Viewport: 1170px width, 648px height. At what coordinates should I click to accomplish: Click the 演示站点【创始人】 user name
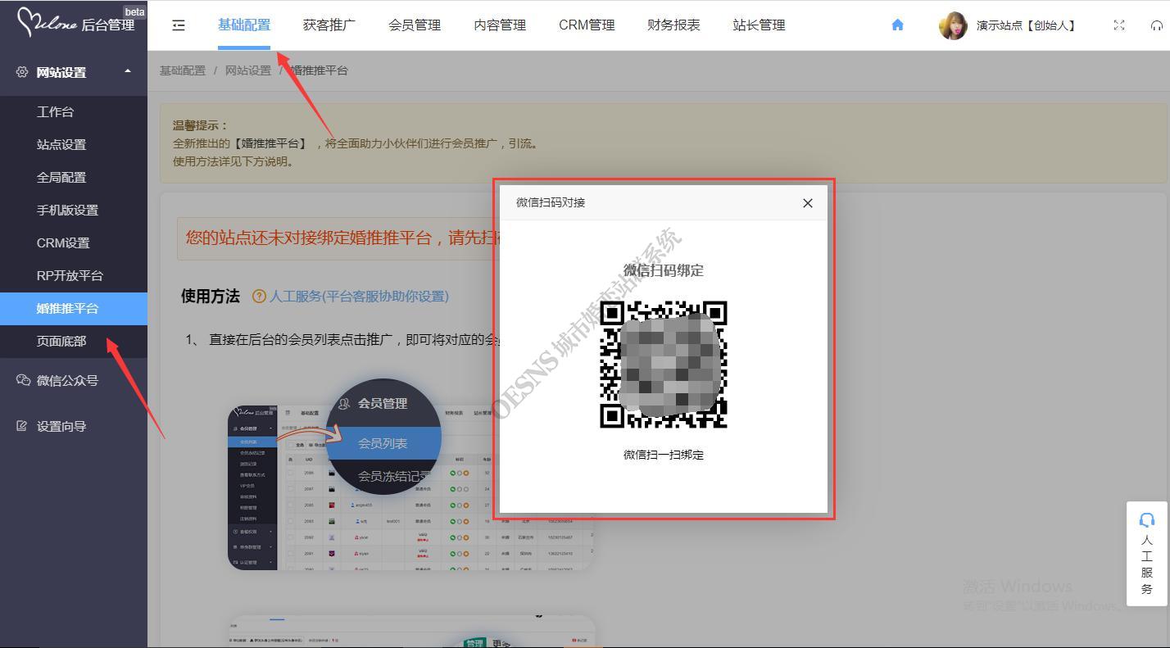pyautogui.click(x=1026, y=25)
